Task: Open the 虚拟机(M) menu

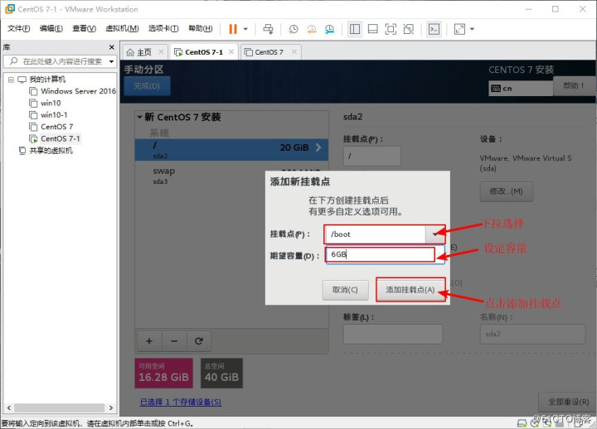Action: (122, 28)
